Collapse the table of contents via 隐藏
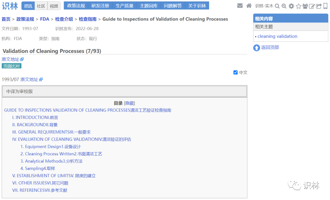The height and width of the screenshot is (200, 330). click(x=129, y=103)
